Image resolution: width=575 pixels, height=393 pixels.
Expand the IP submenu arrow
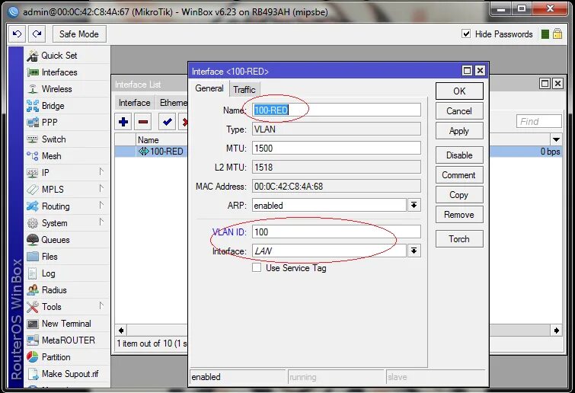[101, 171]
